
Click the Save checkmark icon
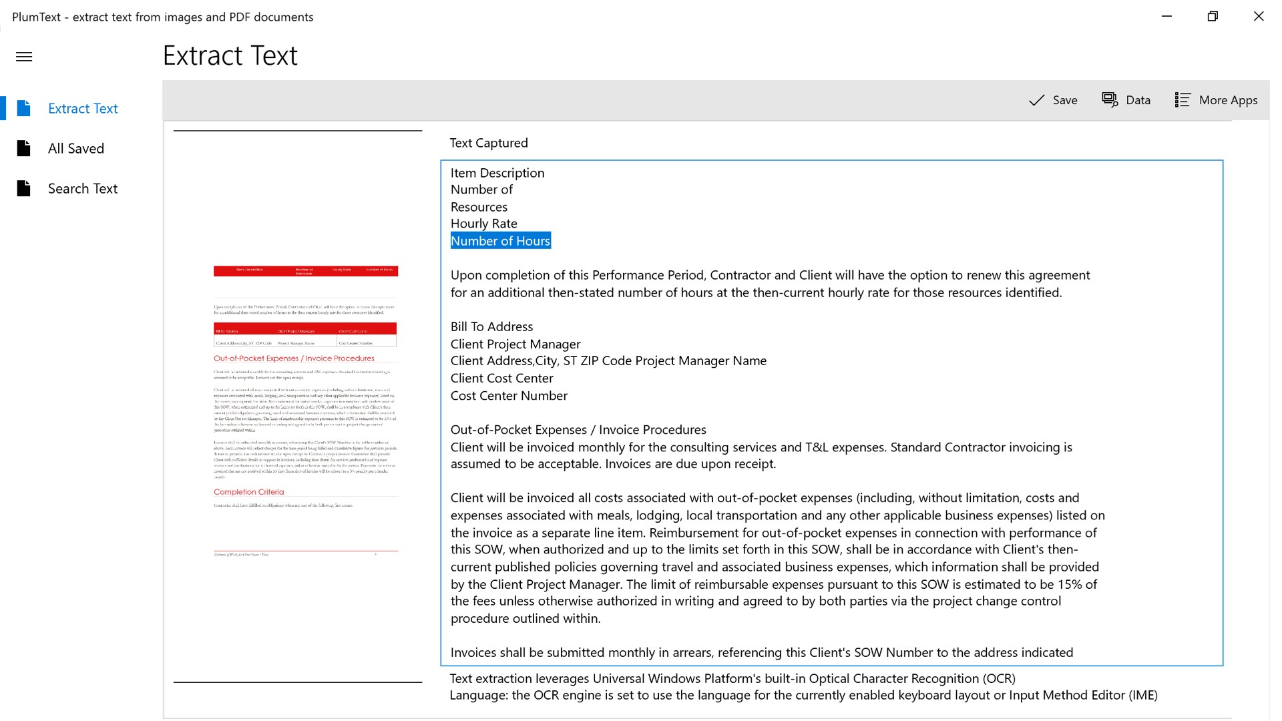click(1036, 100)
